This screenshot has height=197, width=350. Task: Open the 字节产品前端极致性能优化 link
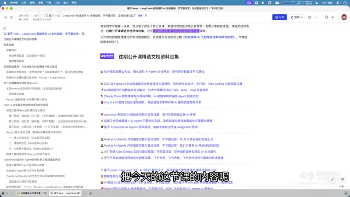pos(164,158)
